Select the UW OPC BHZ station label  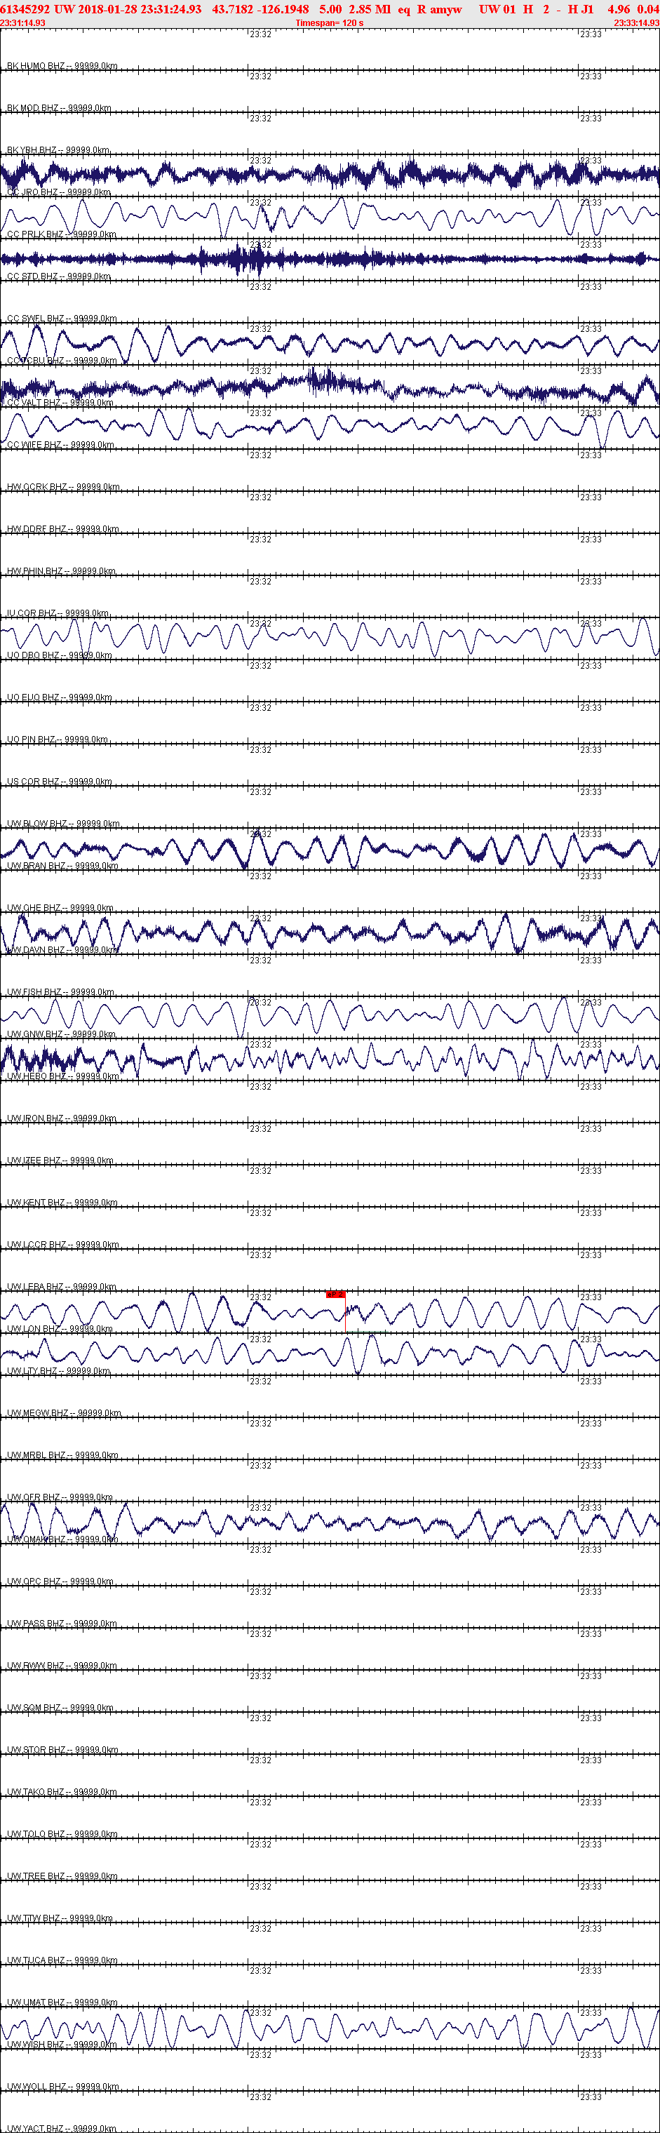[x=60, y=1582]
